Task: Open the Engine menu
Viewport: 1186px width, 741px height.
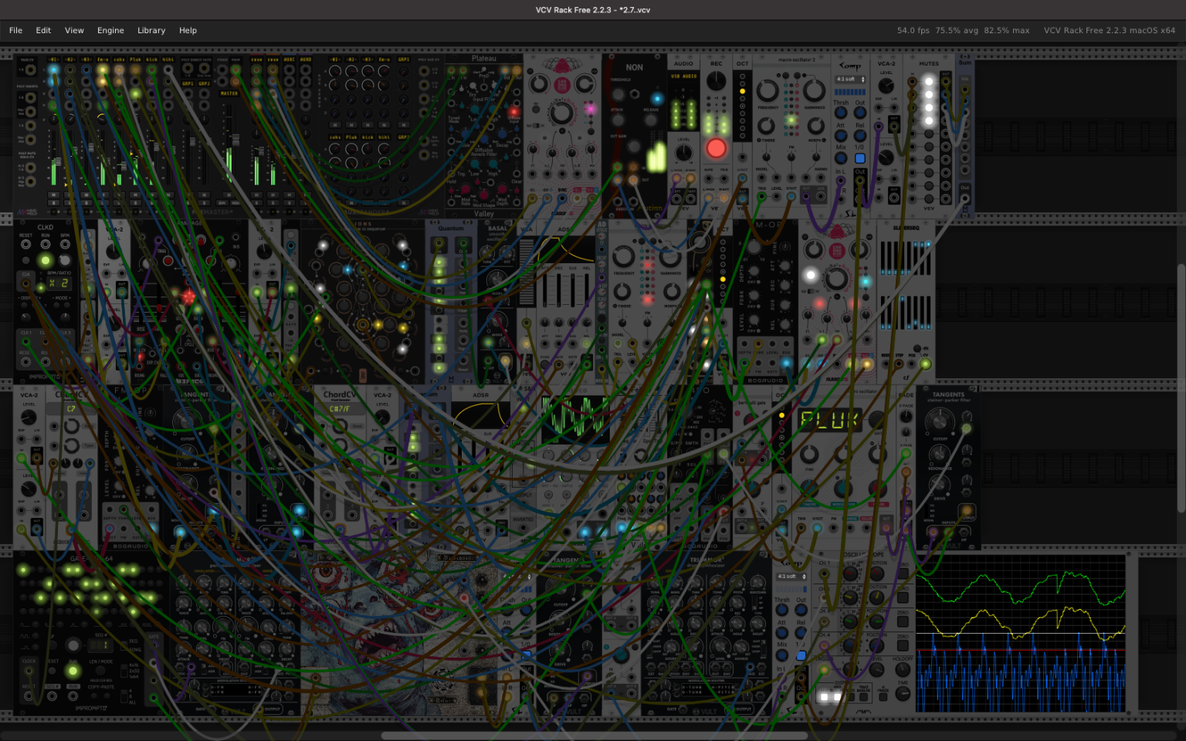Action: [110, 30]
